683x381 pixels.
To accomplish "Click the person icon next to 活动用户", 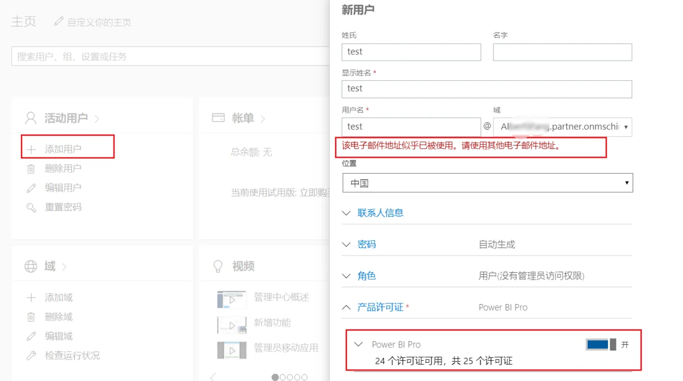I will pos(31,118).
